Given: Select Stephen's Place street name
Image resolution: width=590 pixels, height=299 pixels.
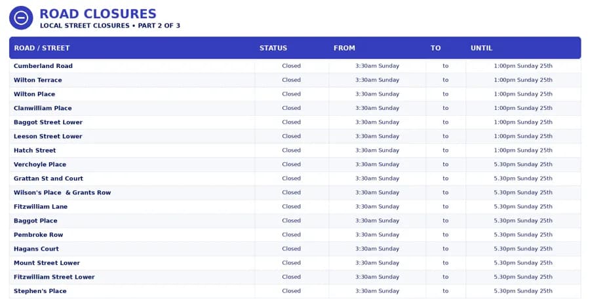Looking at the screenshot, I should click(40, 291).
